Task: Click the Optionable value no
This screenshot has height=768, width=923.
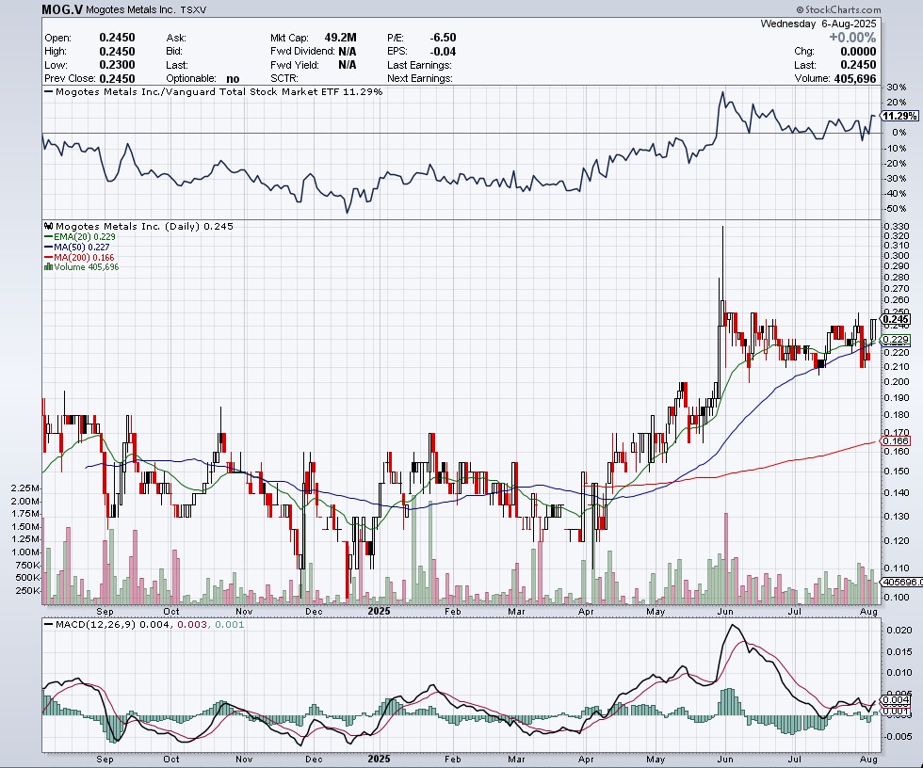Action: click(233, 79)
